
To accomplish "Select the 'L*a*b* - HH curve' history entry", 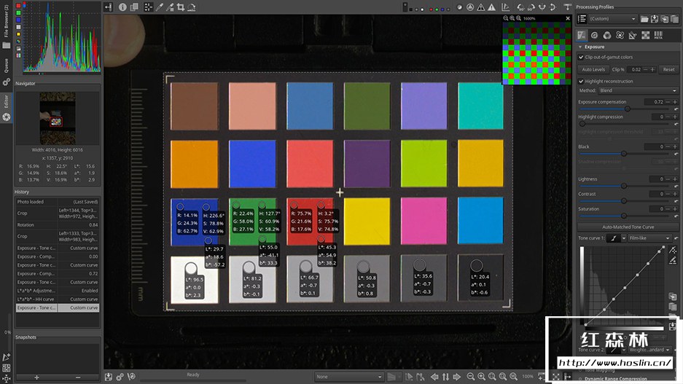I will click(58, 299).
